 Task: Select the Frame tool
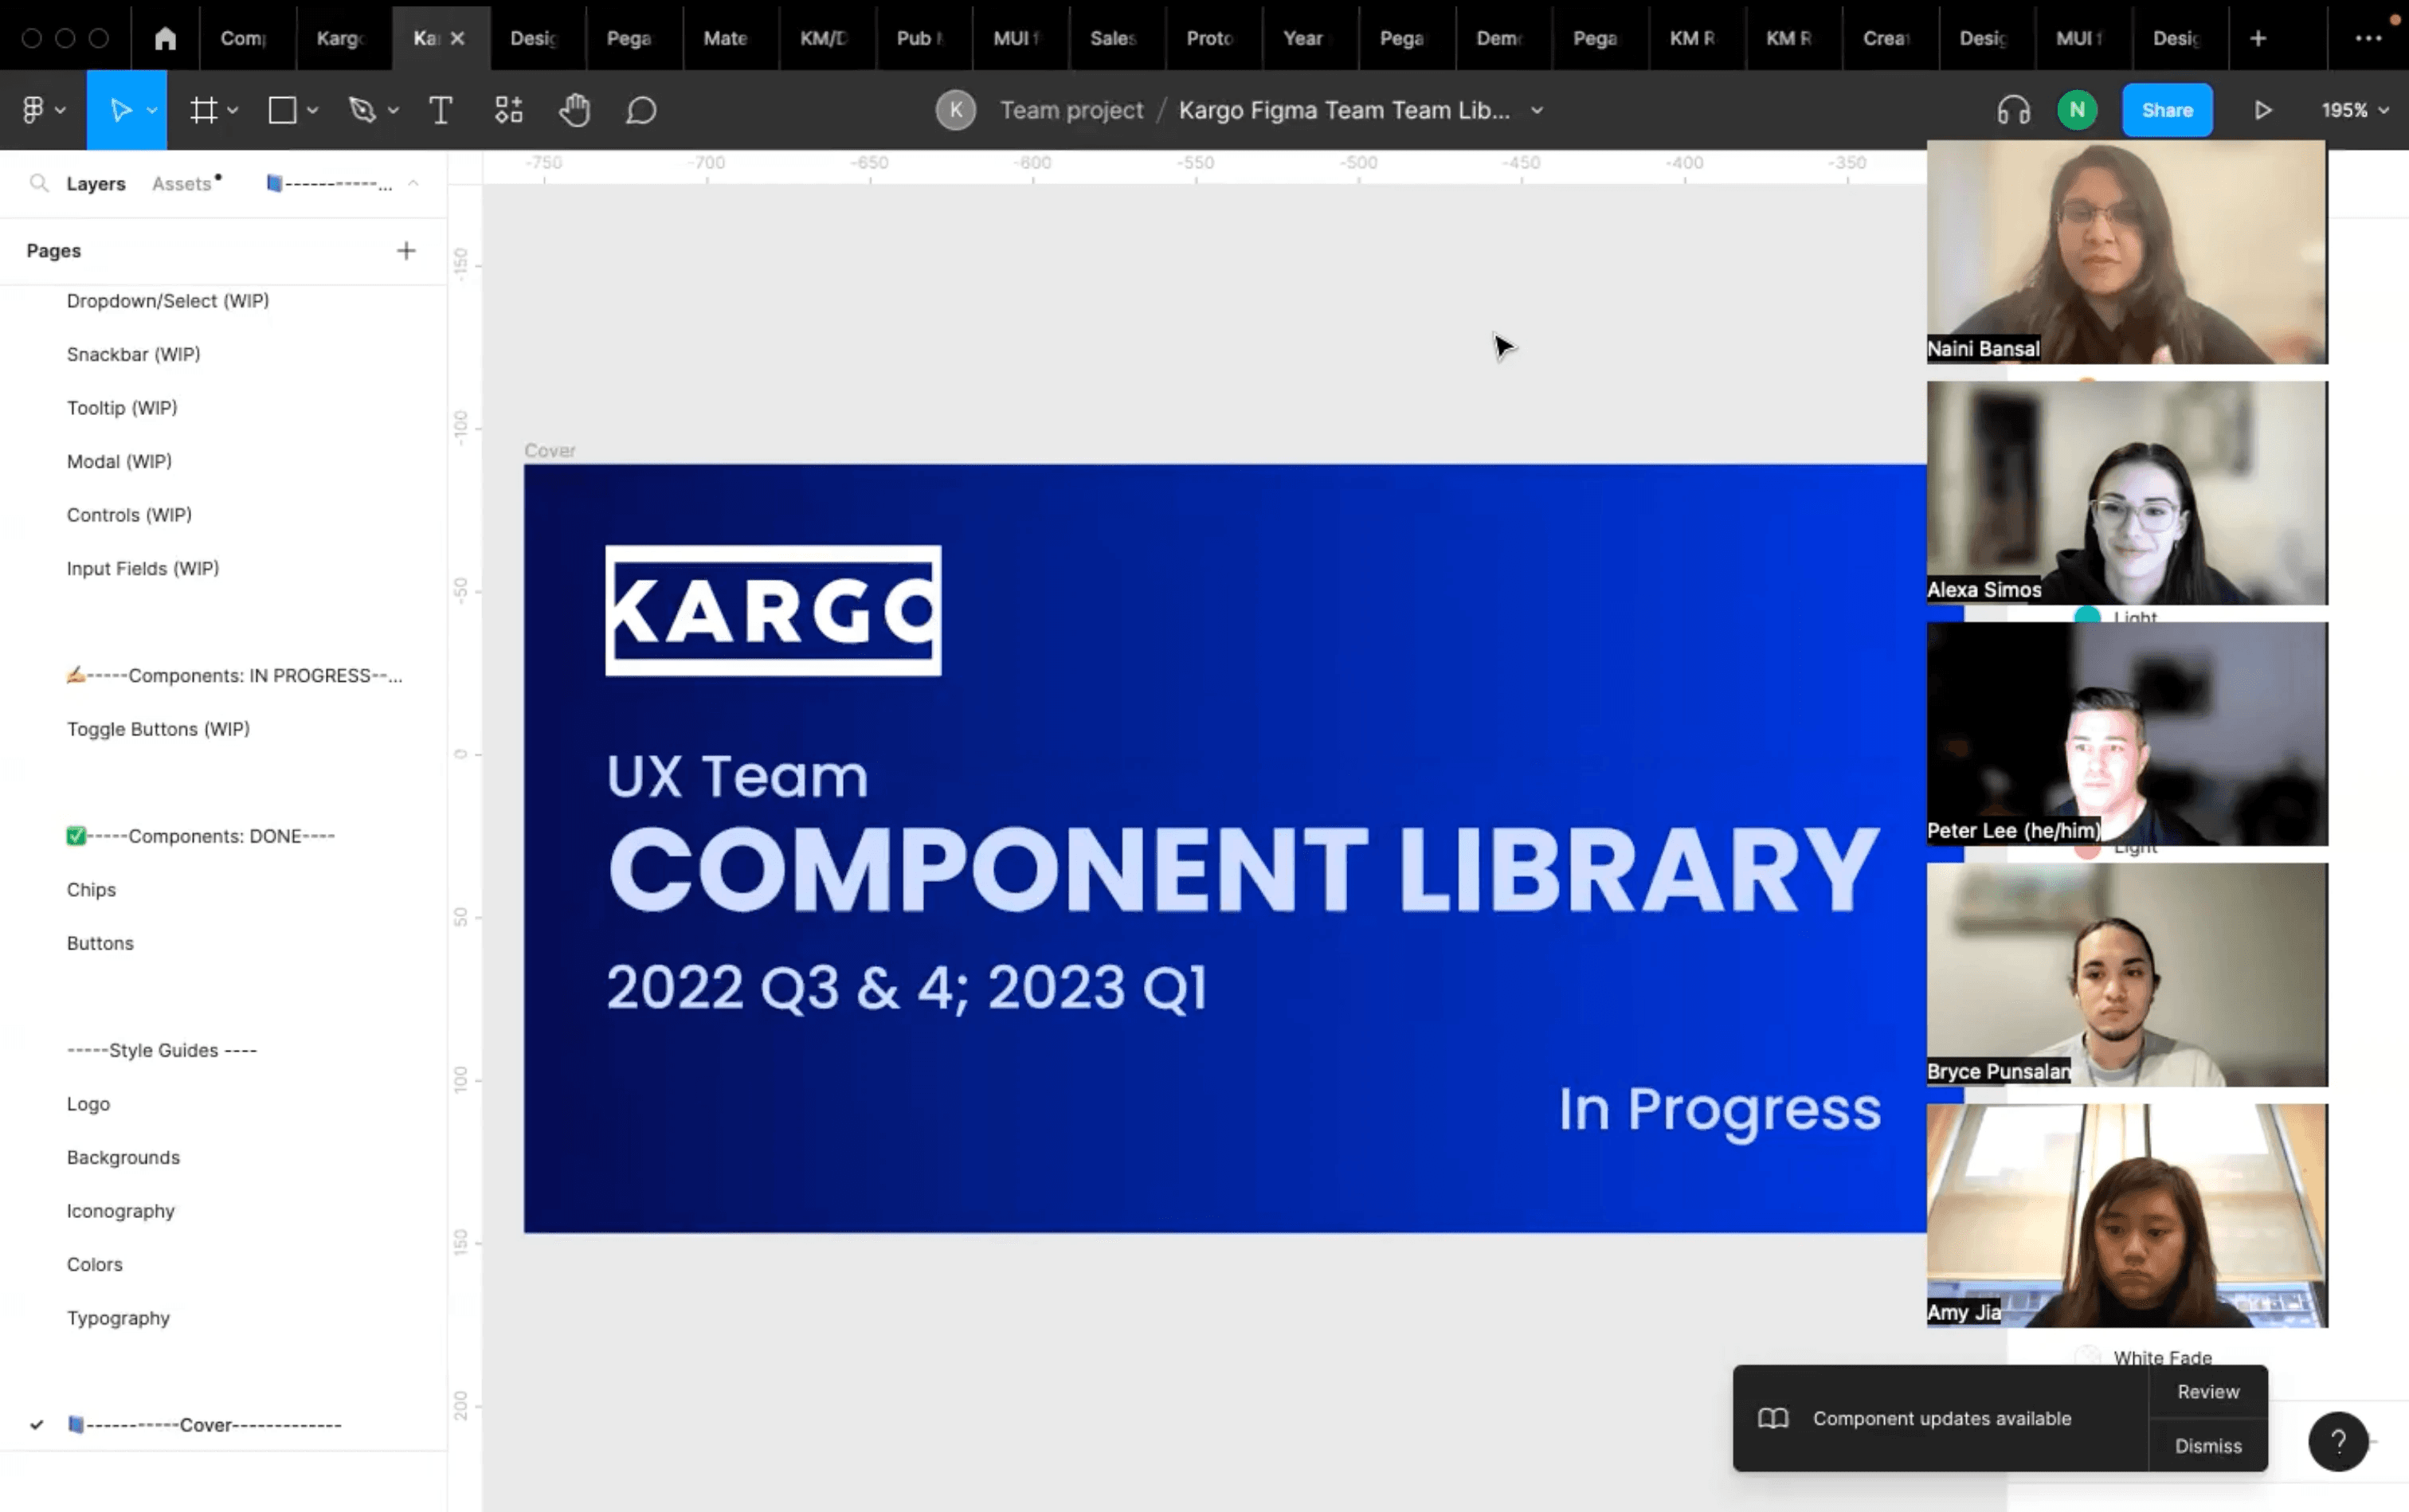pyautogui.click(x=204, y=110)
